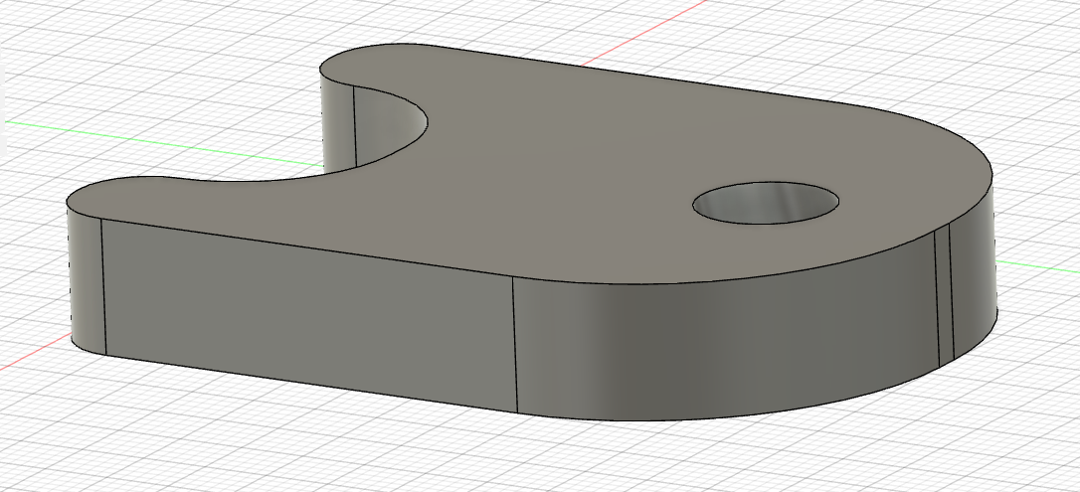The width and height of the screenshot is (1080, 492).
Task: Pick the flat front side face
Action: tap(310, 316)
